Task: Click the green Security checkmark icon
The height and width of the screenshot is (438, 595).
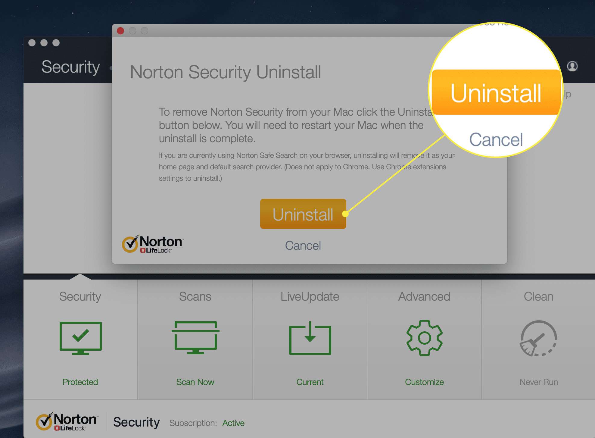Action: pyautogui.click(x=80, y=337)
